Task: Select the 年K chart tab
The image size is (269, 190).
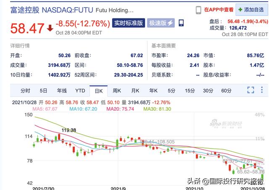Action: pyautogui.click(x=153, y=91)
